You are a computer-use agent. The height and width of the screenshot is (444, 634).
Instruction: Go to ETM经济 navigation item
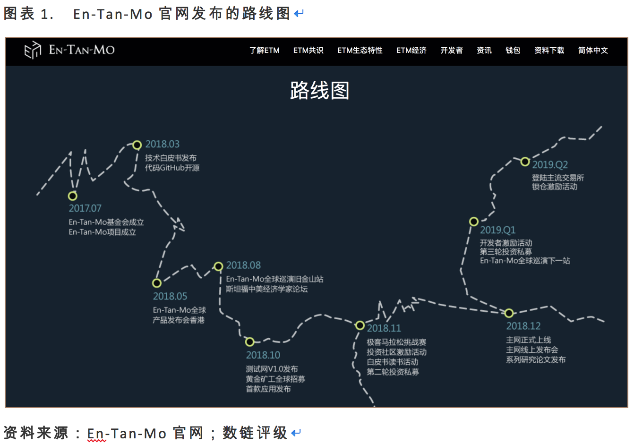[x=411, y=51]
